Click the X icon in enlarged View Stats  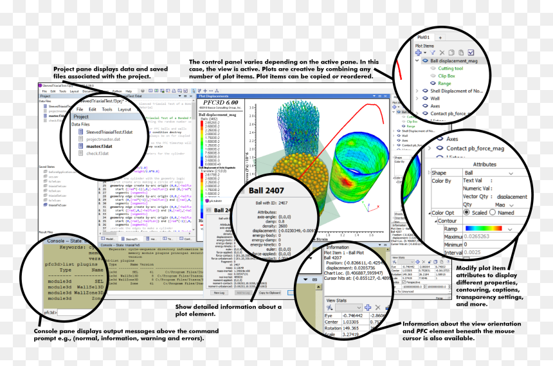pyautogui.click(x=377, y=307)
